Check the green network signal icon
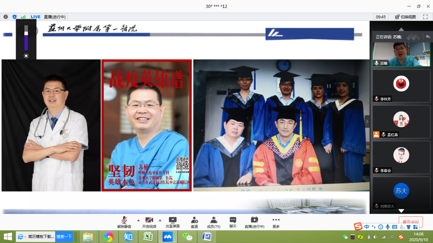The height and width of the screenshot is (243, 433). coord(23,17)
